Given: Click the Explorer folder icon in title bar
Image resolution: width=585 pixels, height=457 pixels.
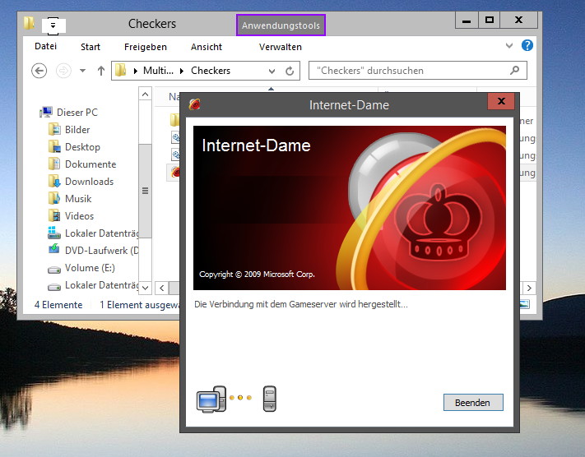Looking at the screenshot, I should 29,23.
